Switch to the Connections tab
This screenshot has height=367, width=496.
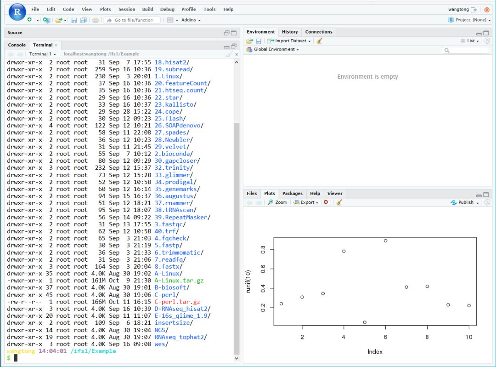tap(319, 32)
